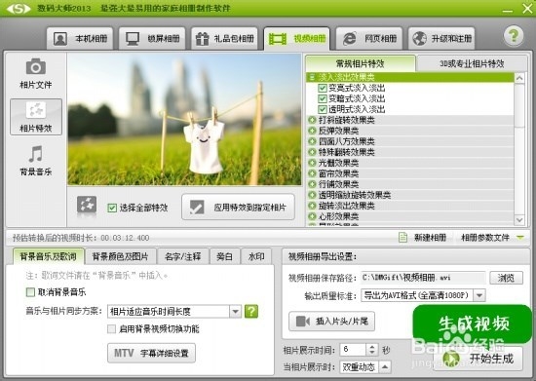Go to the 网页相册 tab

point(369,39)
